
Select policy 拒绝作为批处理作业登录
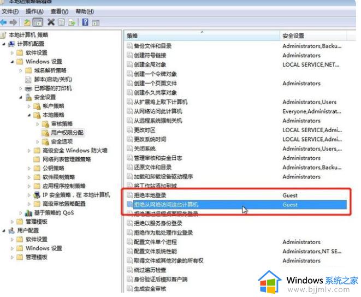pos(163,233)
